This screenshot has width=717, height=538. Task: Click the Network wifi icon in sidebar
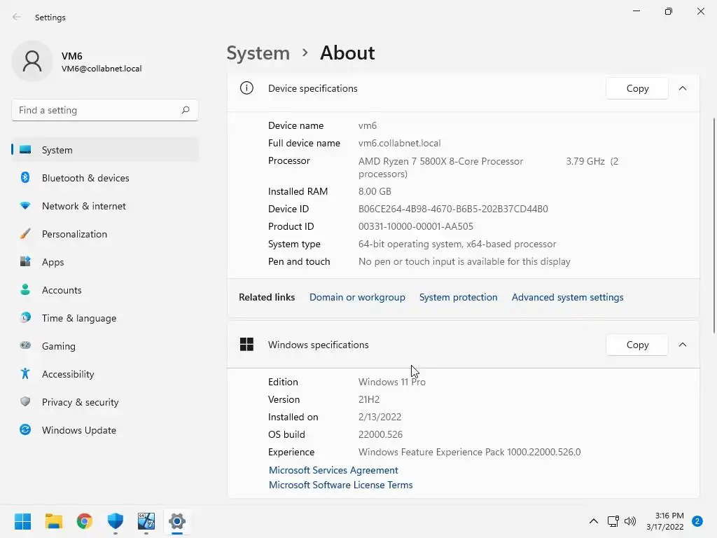tap(25, 206)
